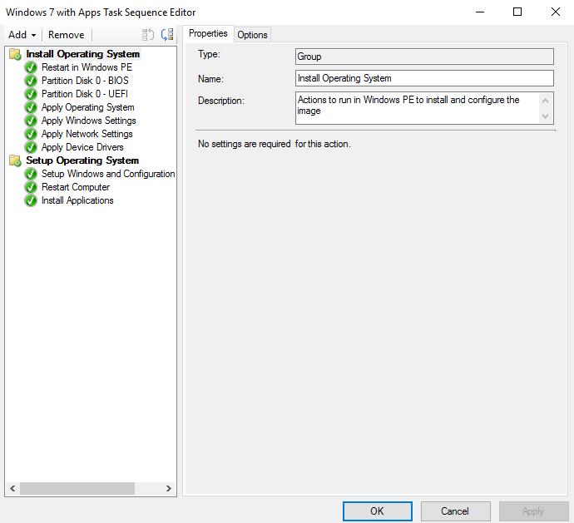Close the Task Sequence Editor window
This screenshot has width=574, height=523.
pyautogui.click(x=556, y=12)
